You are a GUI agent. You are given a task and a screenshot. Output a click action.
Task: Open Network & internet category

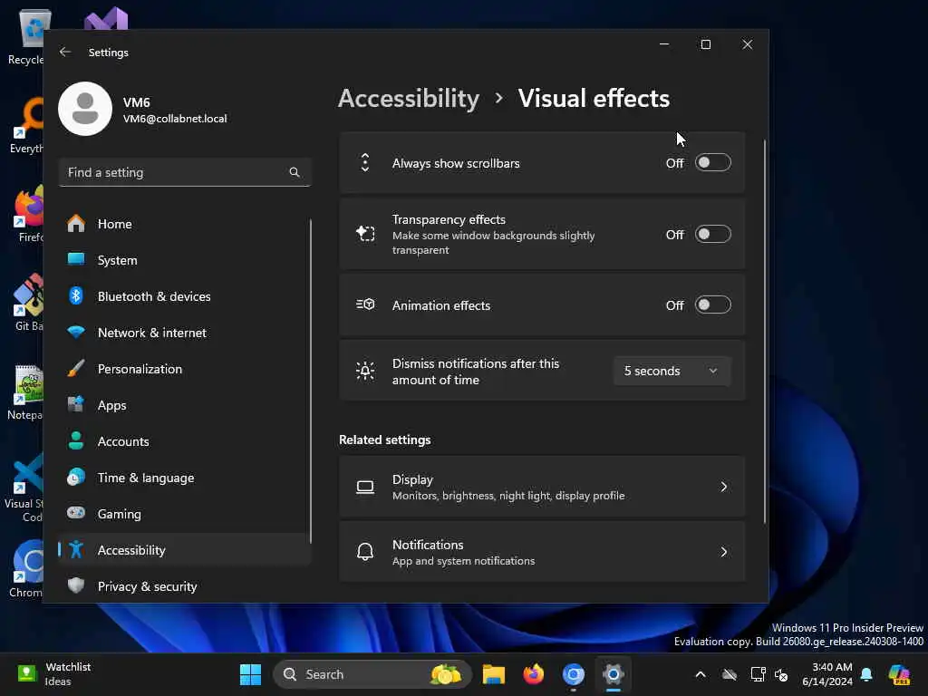pyautogui.click(x=184, y=333)
